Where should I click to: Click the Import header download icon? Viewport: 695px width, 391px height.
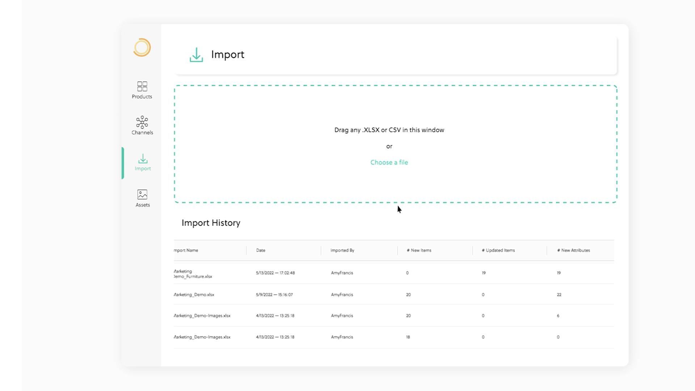tap(196, 55)
